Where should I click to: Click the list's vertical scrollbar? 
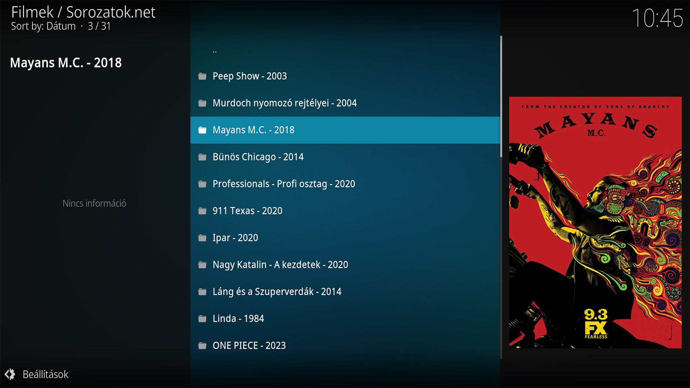coord(501,97)
